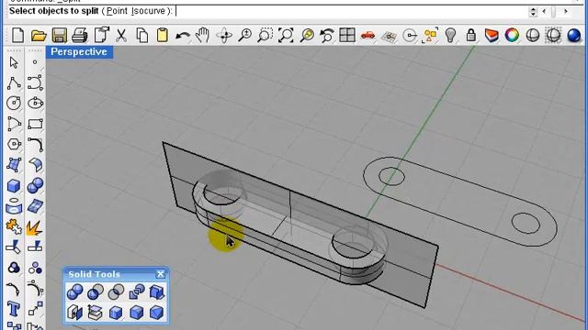Select the Polyline tool

pyautogui.click(x=14, y=83)
